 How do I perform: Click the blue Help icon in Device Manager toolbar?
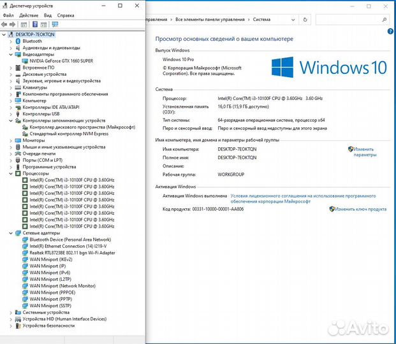(35, 24)
